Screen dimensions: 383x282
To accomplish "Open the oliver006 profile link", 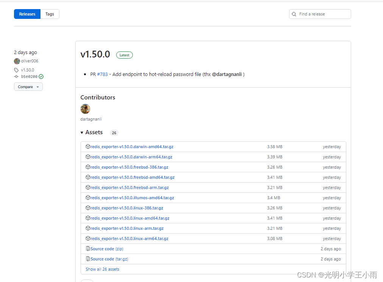I will pos(30,61).
